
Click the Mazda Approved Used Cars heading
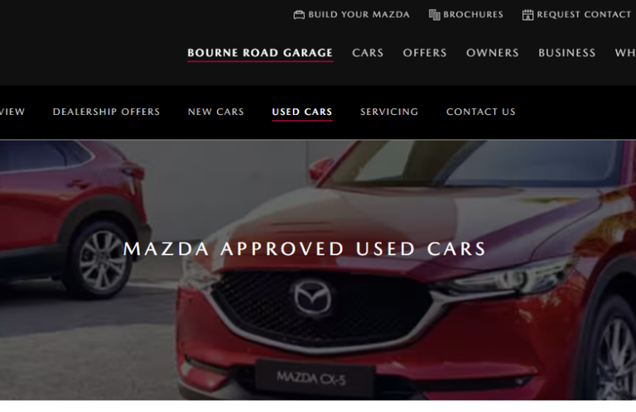[304, 249]
